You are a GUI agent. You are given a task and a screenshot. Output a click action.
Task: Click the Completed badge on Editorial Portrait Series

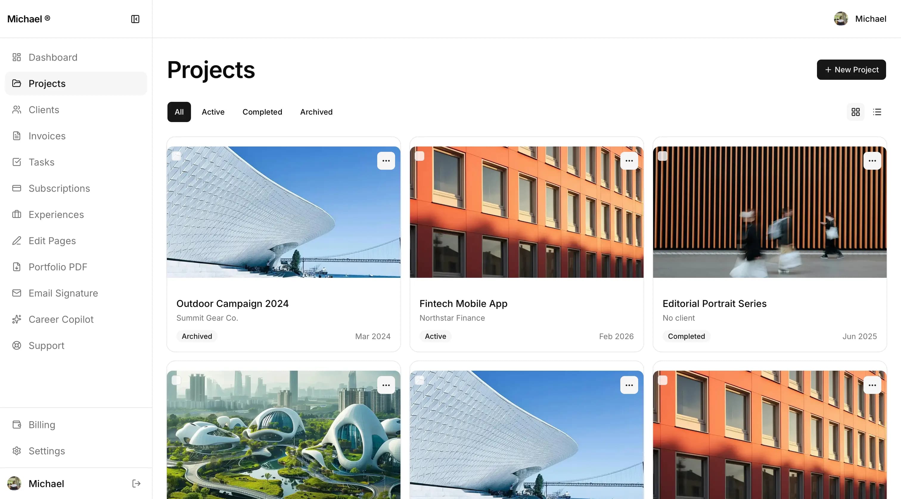[x=686, y=336]
